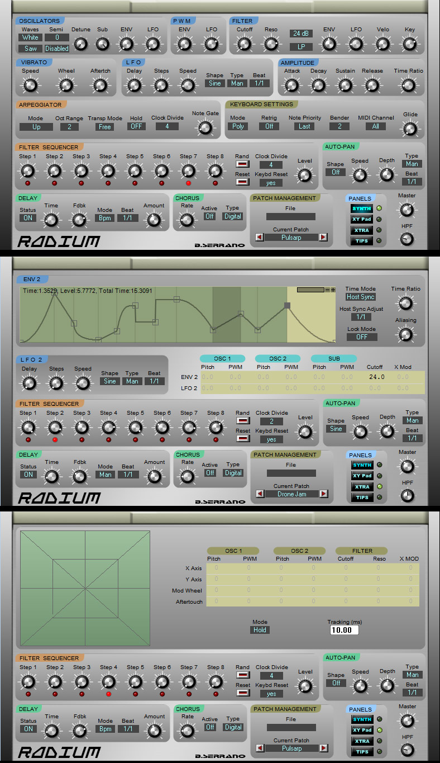Click the Glide knob in Keyboard Settings
The height and width of the screenshot is (763, 440).
point(410,129)
